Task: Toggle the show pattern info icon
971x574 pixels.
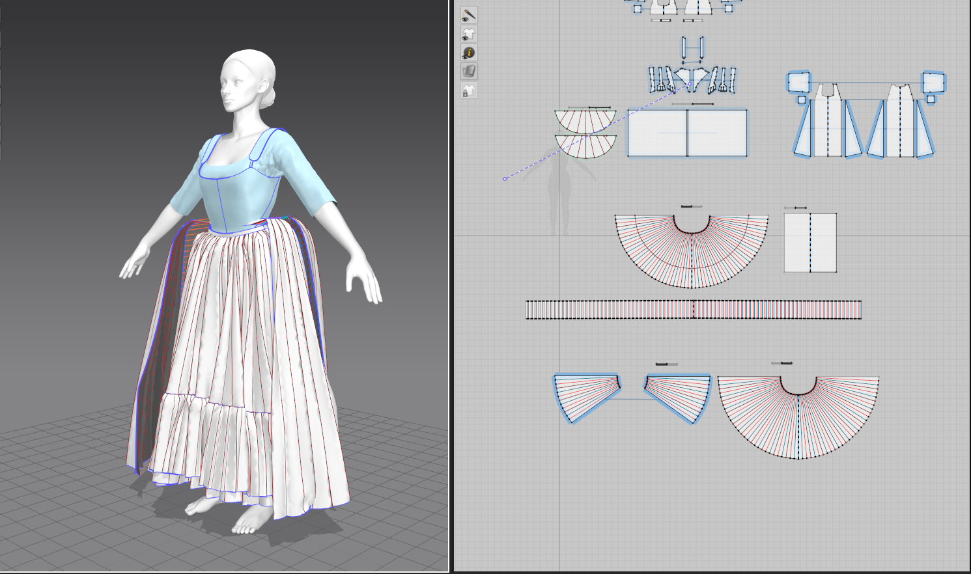Action: pyautogui.click(x=469, y=53)
